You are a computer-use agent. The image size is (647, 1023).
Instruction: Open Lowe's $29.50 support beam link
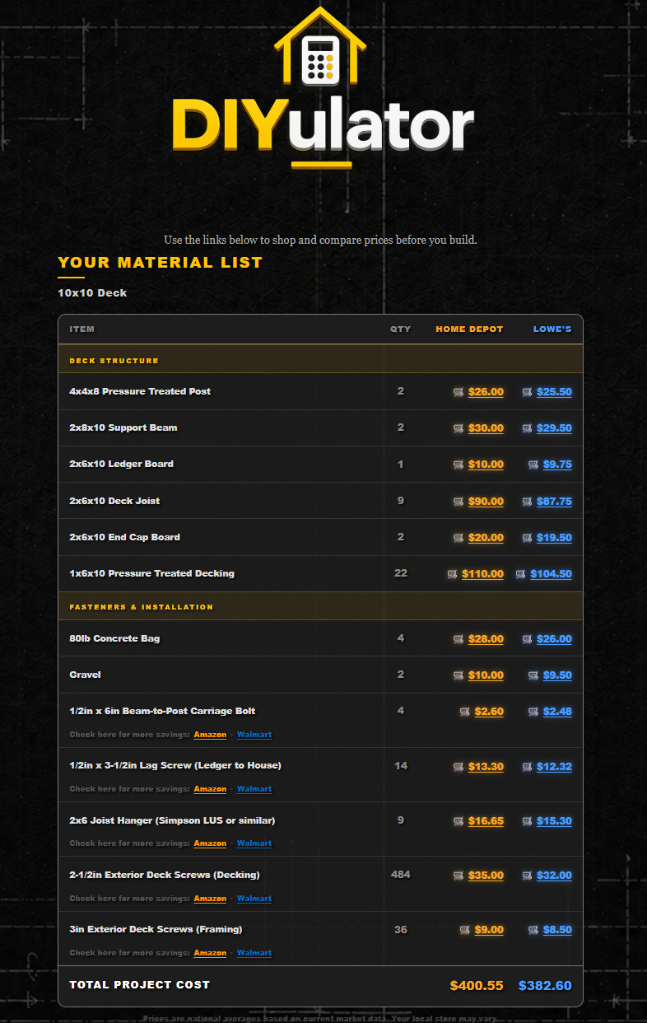[554, 428]
